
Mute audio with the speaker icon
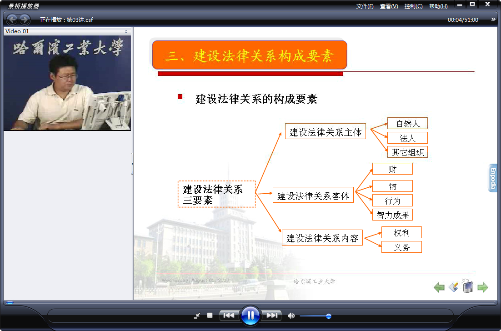[291, 316]
